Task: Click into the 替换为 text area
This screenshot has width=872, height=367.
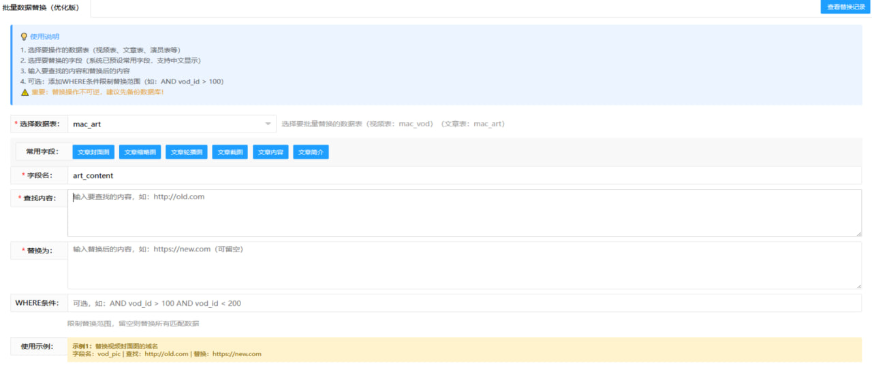Action: click(x=463, y=265)
